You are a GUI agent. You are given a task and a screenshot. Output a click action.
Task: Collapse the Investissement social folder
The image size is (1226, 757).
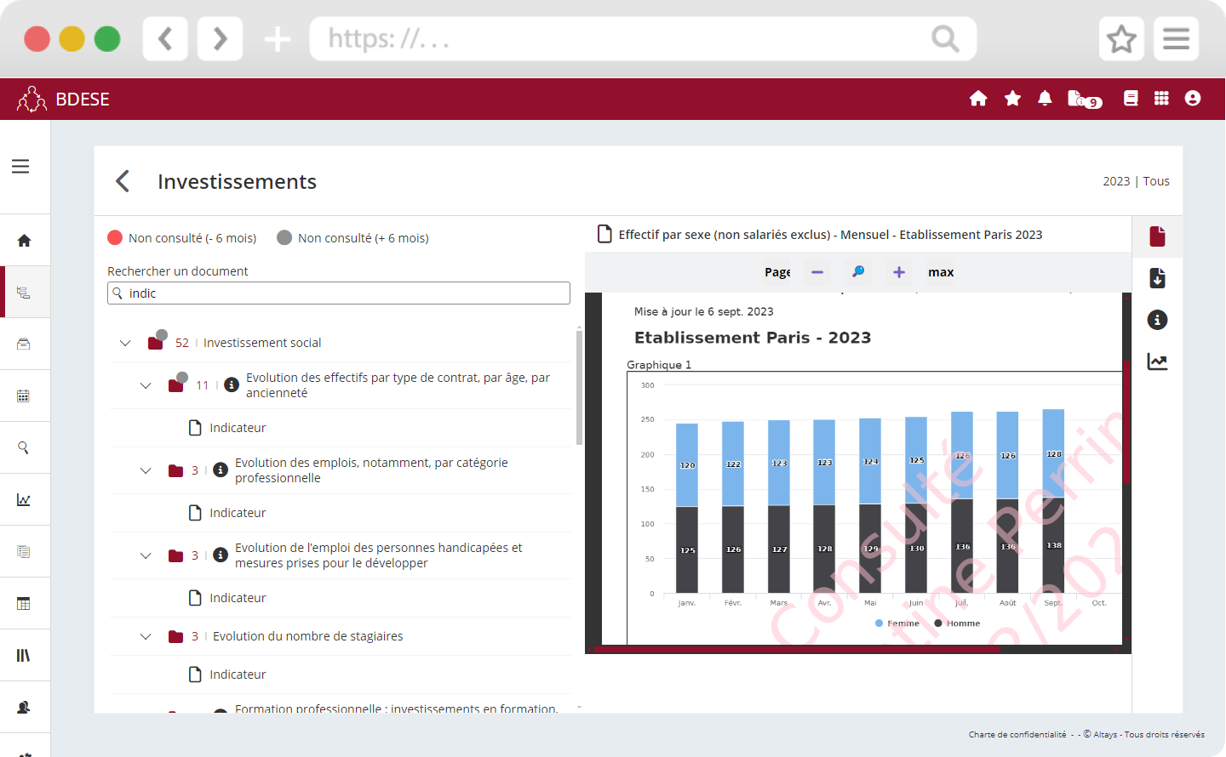[x=125, y=343]
